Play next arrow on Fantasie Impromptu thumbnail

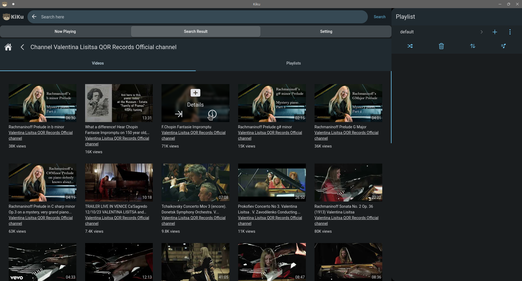point(179,114)
